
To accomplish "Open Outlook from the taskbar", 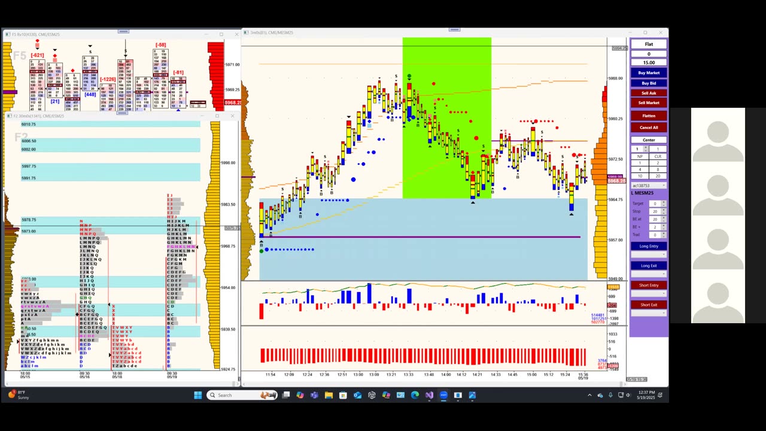I will pyautogui.click(x=357, y=395).
